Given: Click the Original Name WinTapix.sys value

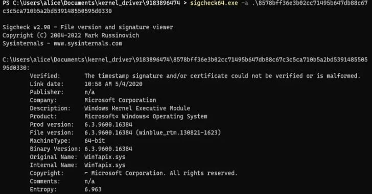Looking at the screenshot, I should coord(105,157).
